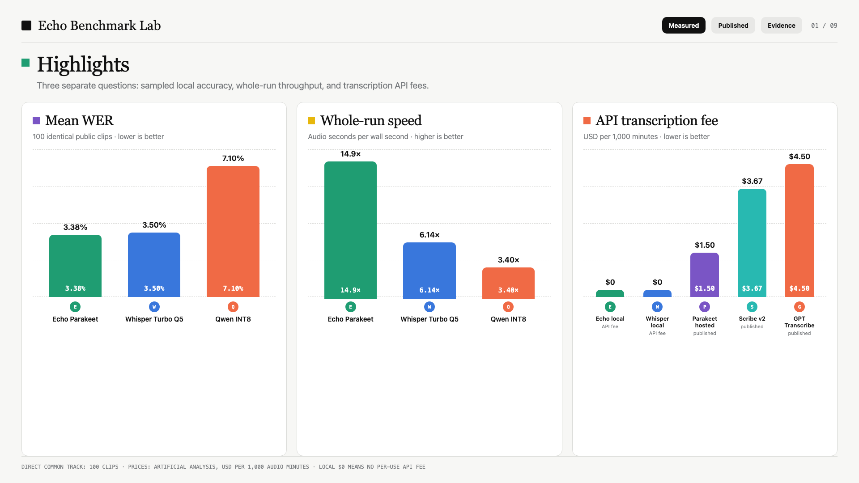Click the Q badge in Whole-run speed chart
The height and width of the screenshot is (483, 859).
508,307
